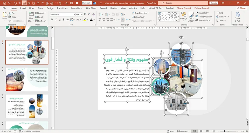This screenshot has width=249, height=133.
Task: Toggle Underline formatting
Action: click(60, 20)
